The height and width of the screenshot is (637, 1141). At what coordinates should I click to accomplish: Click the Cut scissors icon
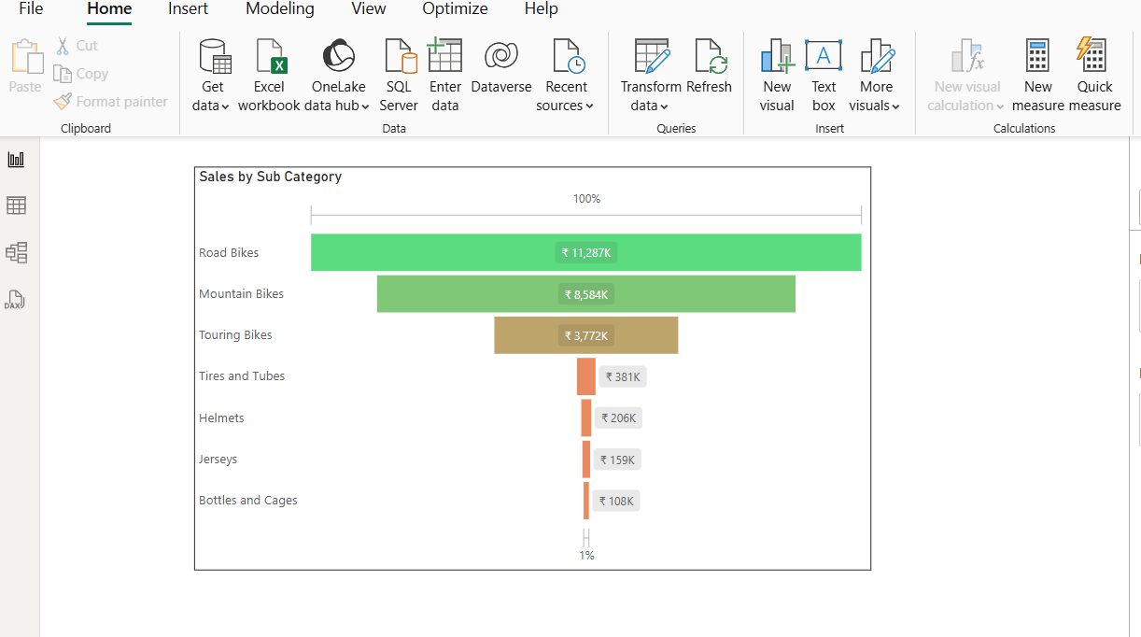point(63,46)
